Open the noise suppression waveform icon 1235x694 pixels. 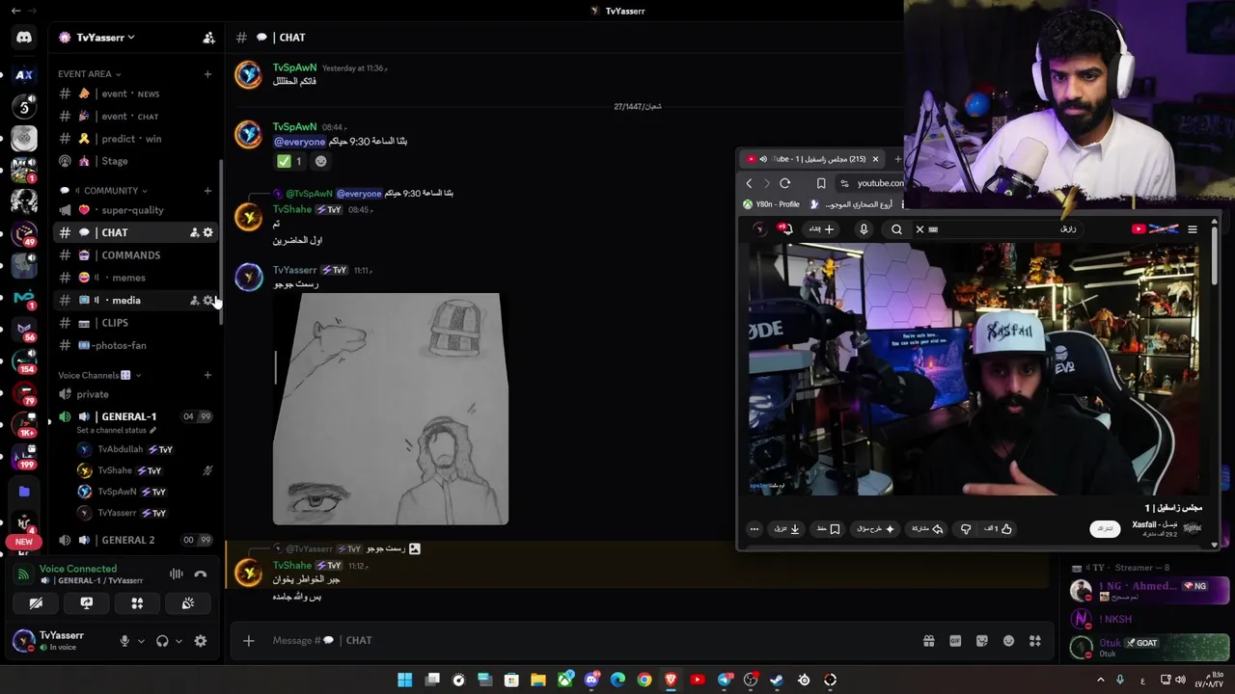(x=177, y=574)
